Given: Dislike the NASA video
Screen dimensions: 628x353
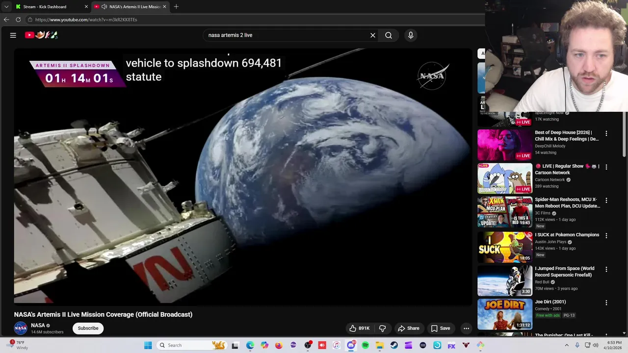Looking at the screenshot, I should (x=382, y=328).
